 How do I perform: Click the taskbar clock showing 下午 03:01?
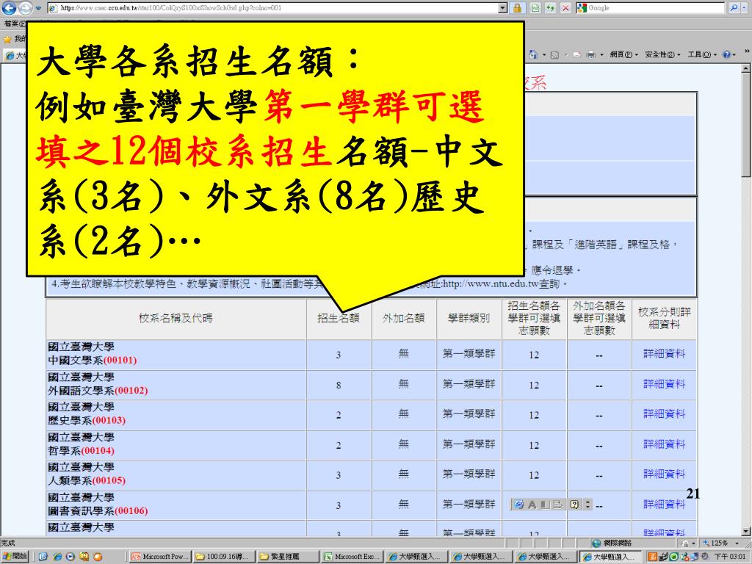tap(729, 557)
